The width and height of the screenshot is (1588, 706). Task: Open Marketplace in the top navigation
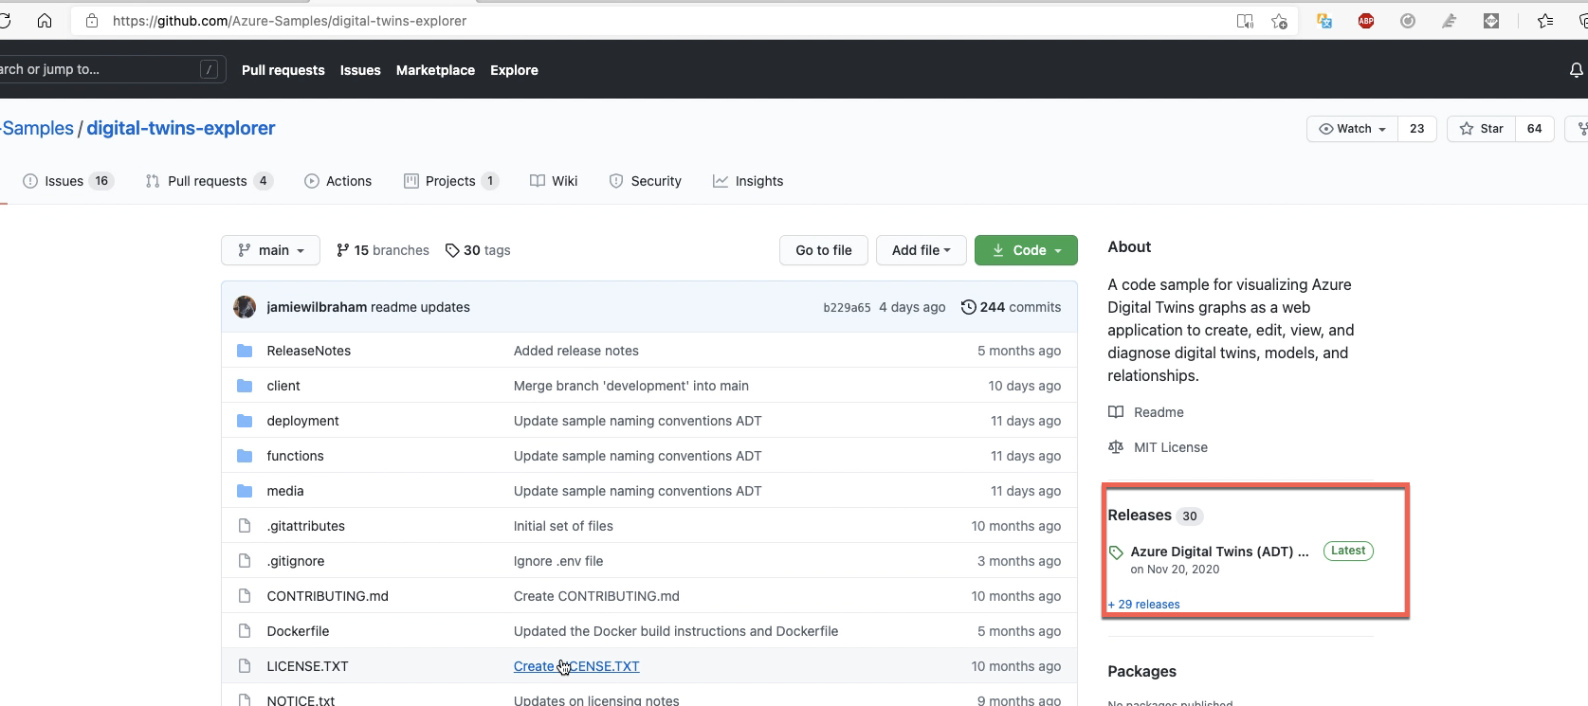[435, 70]
